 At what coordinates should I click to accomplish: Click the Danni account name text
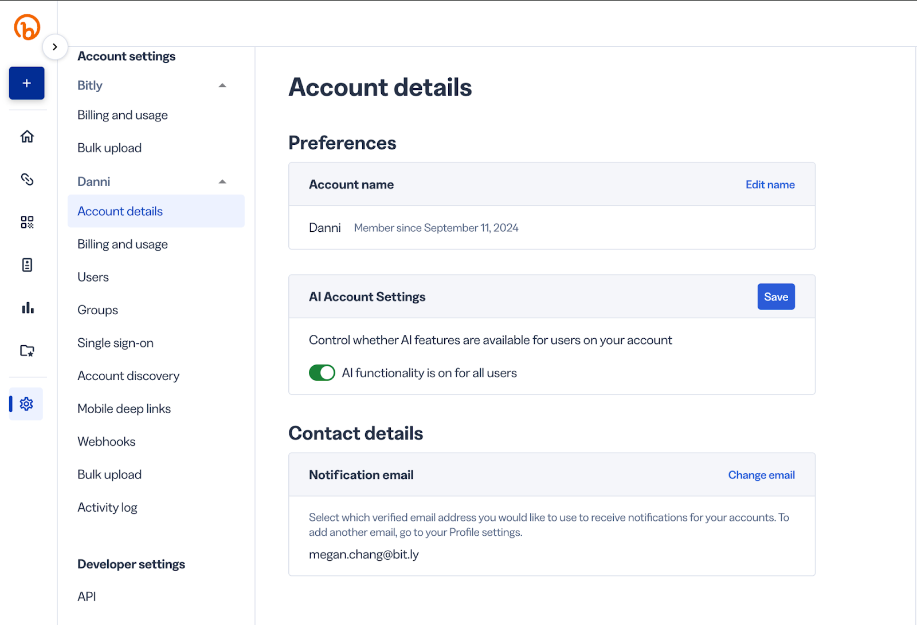[x=325, y=228]
